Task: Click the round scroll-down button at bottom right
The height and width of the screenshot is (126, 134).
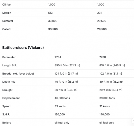Action: click(x=133, y=121)
